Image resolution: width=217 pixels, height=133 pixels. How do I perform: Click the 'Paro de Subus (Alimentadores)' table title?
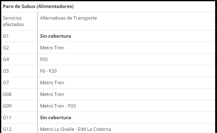(x=38, y=6)
